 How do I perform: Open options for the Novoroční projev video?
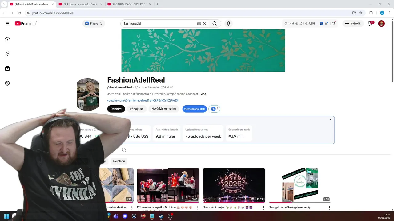[263, 208]
